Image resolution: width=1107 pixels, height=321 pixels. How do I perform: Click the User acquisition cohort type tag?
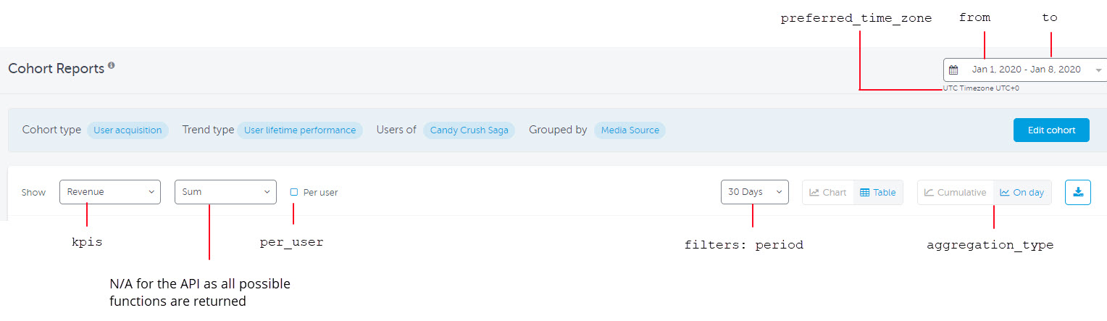[128, 130]
